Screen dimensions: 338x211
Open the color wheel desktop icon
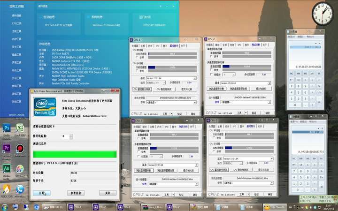(20, 169)
